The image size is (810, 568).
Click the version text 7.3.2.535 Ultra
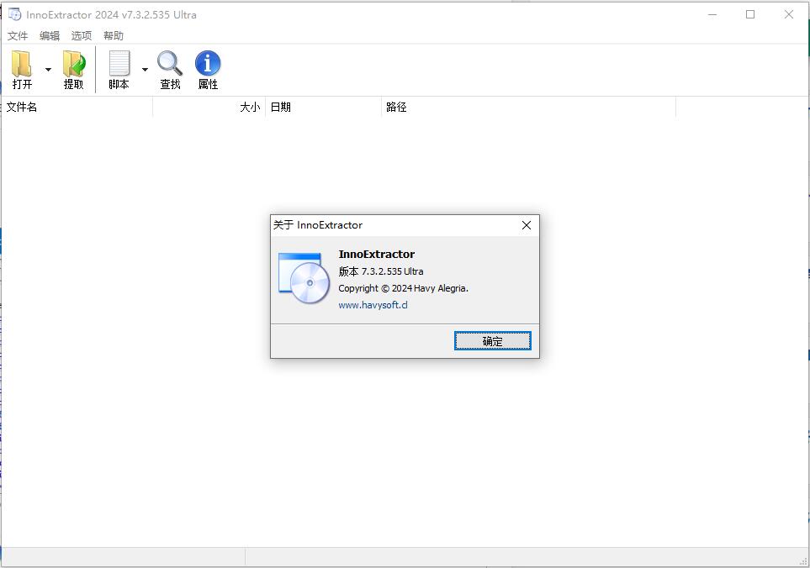[x=392, y=271]
